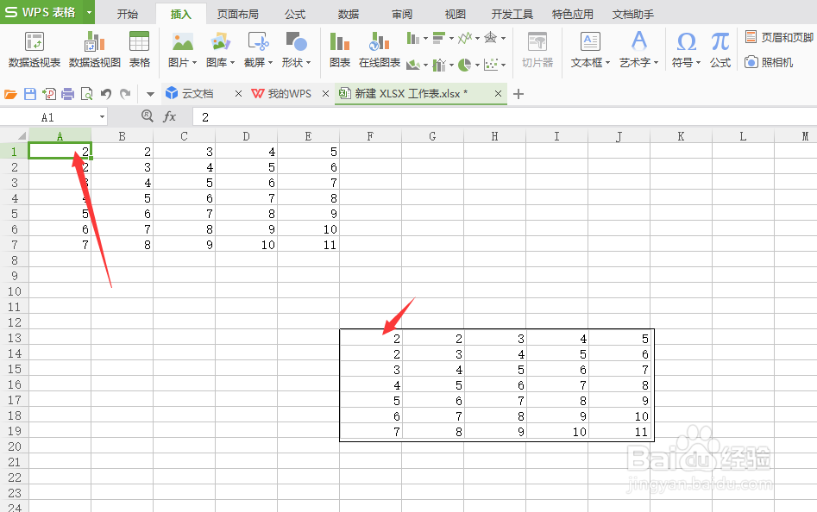Expand the 图片 dropdown arrow
The image size is (817, 512).
coord(194,63)
